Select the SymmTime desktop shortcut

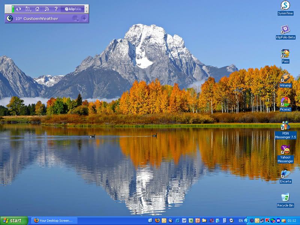tap(285, 8)
